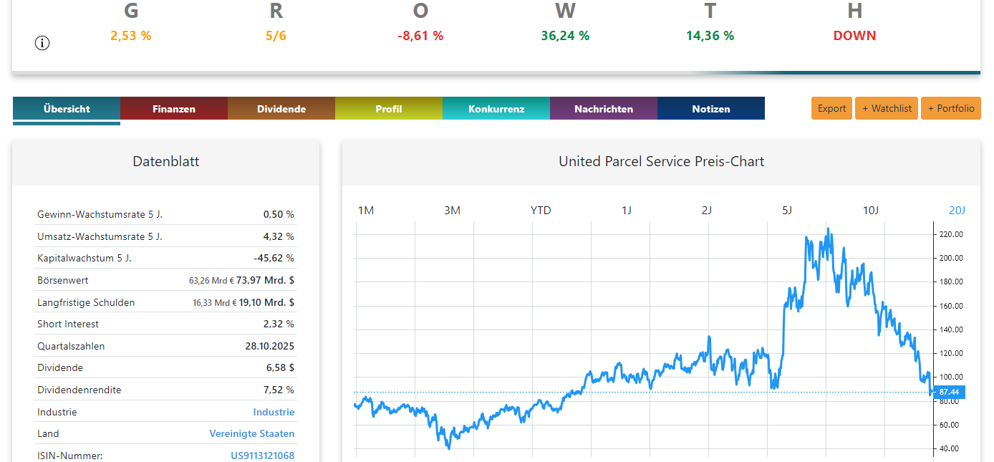
Task: Click the + Portfolio button
Action: (951, 108)
